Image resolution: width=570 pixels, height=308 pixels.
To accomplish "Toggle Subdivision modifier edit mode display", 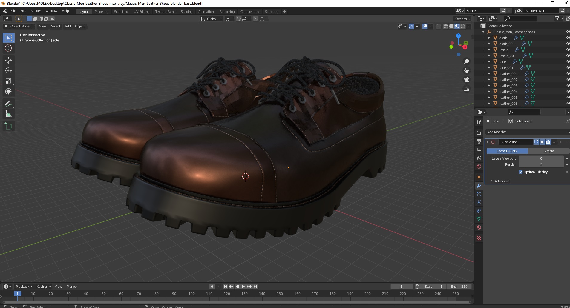I will click(x=536, y=142).
